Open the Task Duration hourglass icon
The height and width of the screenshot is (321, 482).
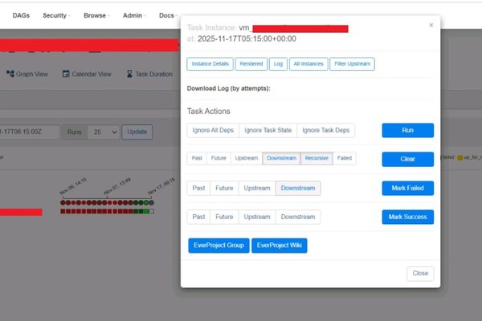(x=129, y=74)
